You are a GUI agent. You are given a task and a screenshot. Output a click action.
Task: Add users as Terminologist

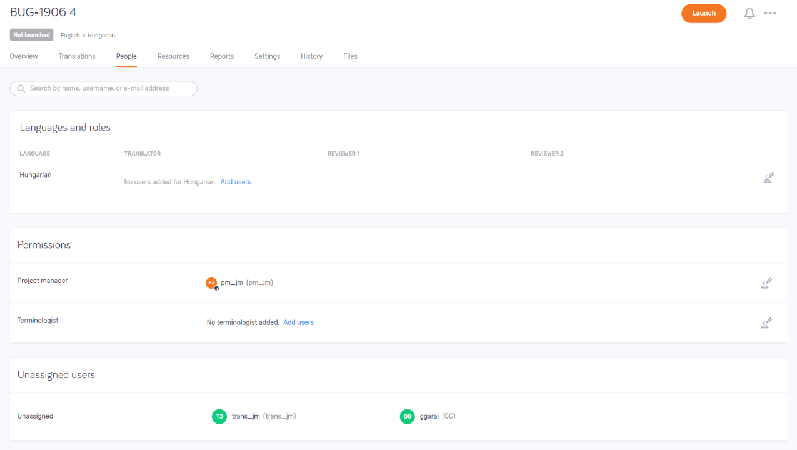[x=298, y=322]
